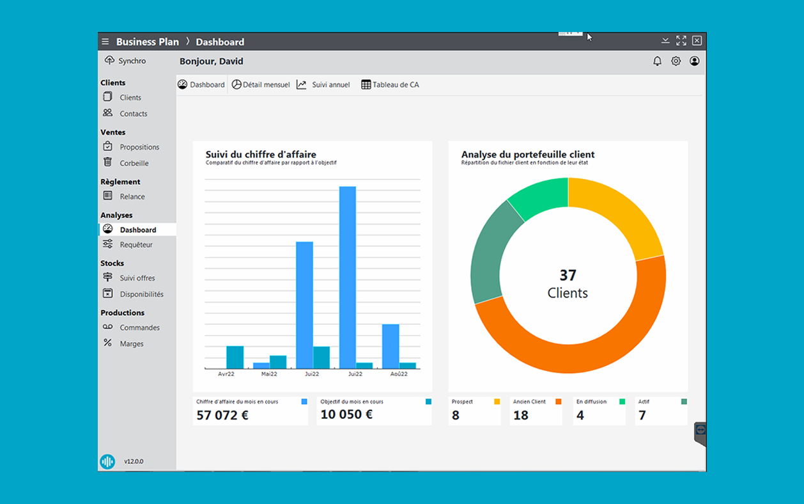Switch to Tableau de CA tab
Image resolution: width=804 pixels, height=504 pixels.
[x=390, y=84]
